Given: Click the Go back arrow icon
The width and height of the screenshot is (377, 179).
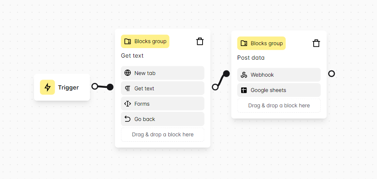Looking at the screenshot, I should pyautogui.click(x=128, y=119).
